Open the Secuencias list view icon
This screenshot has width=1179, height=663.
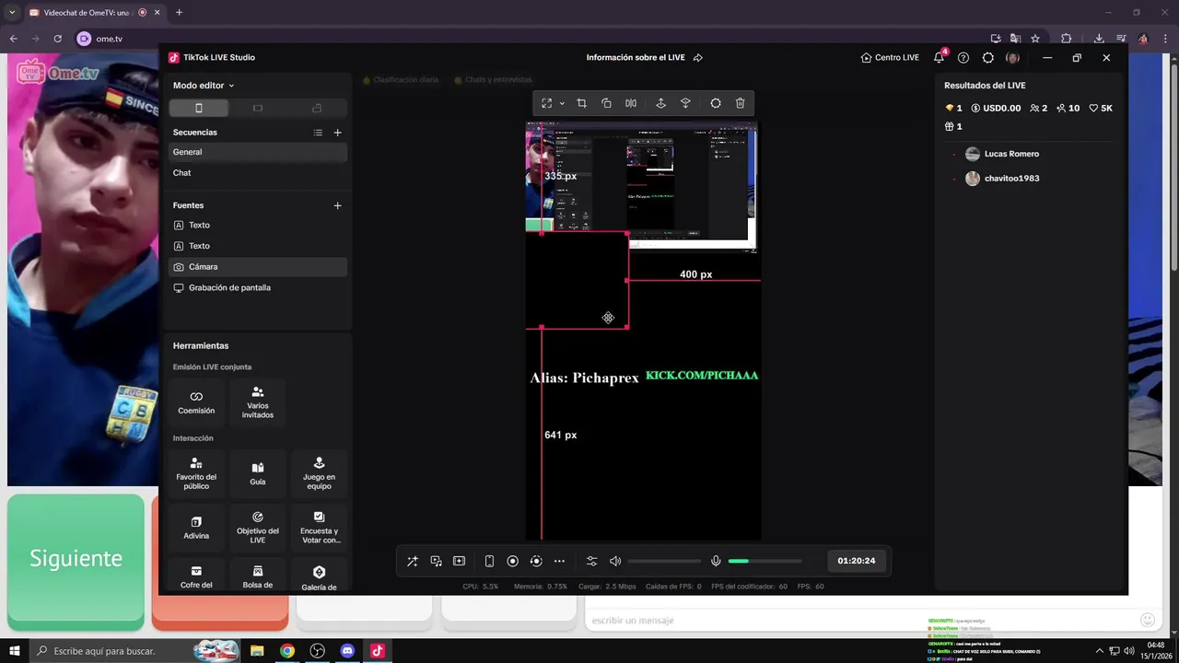coord(318,133)
